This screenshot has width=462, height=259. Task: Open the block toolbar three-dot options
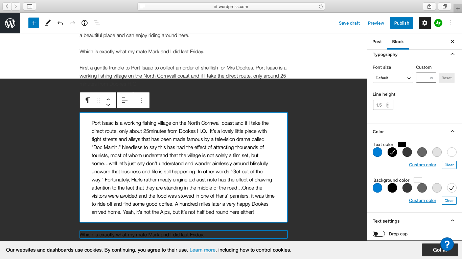point(141,100)
